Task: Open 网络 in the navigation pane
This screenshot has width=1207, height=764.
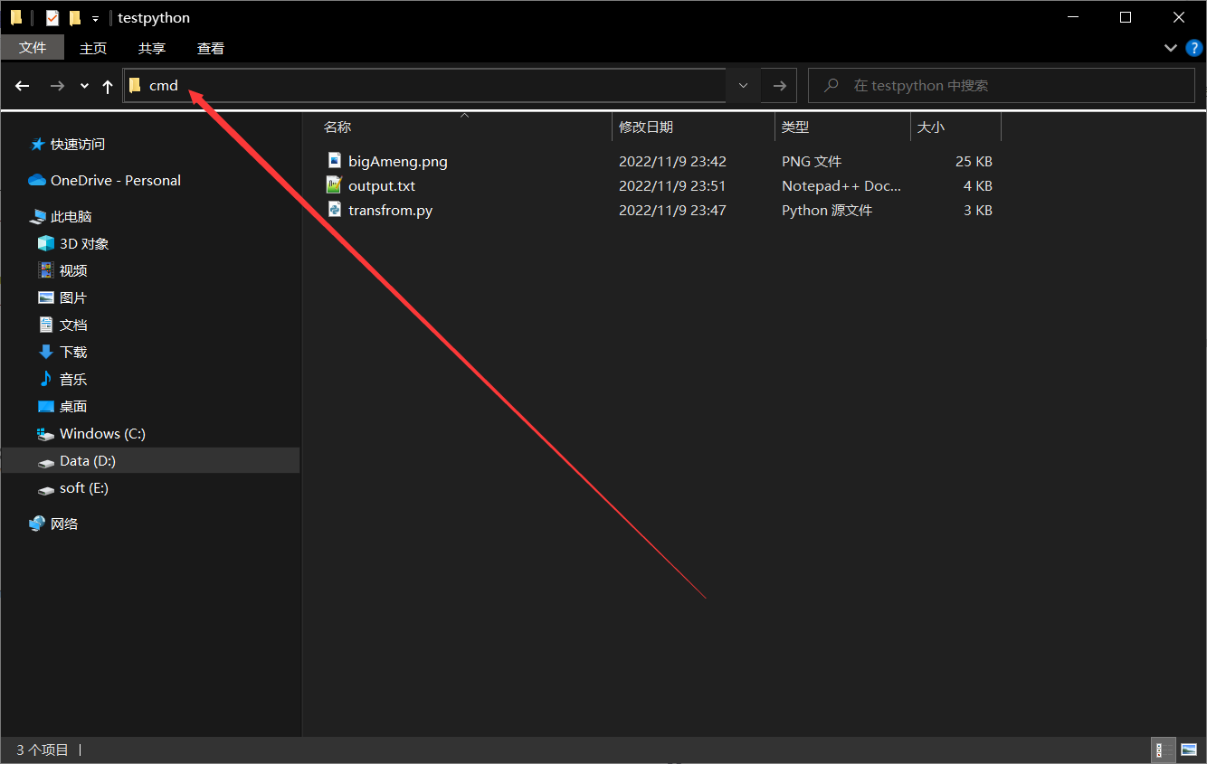Action: pyautogui.click(x=64, y=524)
